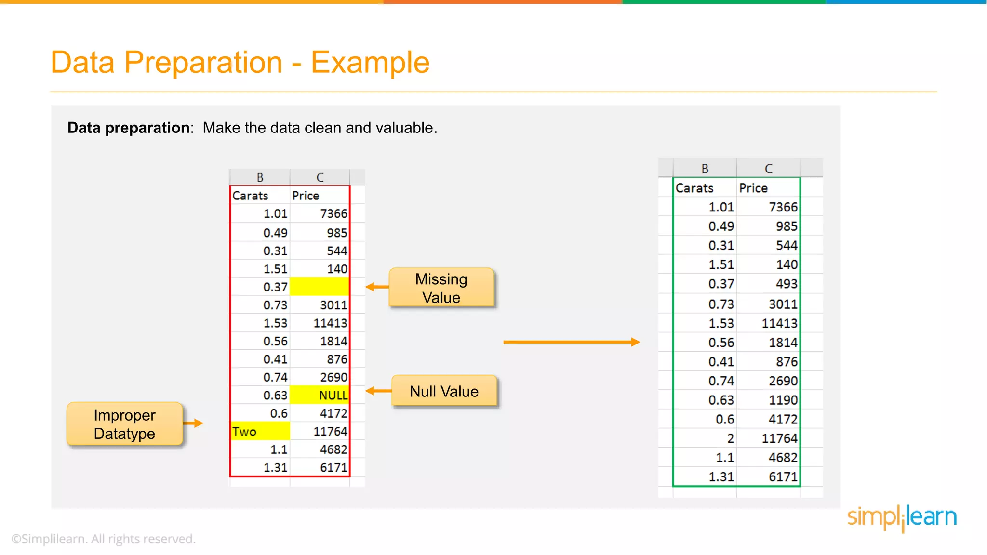Click the 'Data Preparation - Example' slide title

[x=240, y=62]
